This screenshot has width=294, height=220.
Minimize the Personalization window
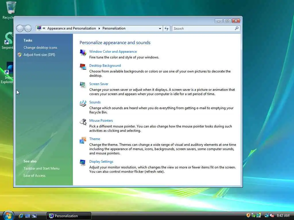coord(218,21)
